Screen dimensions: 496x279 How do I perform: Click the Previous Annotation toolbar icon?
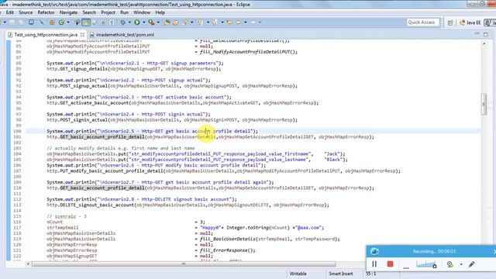pyautogui.click(x=215, y=22)
